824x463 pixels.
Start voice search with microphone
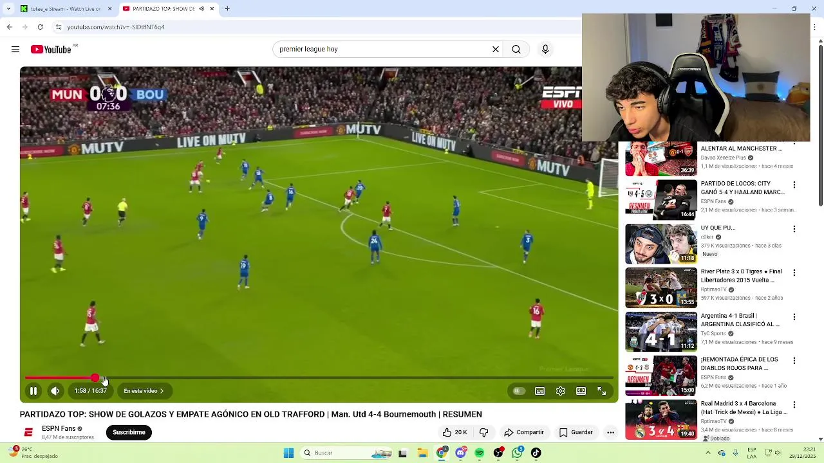coord(545,50)
